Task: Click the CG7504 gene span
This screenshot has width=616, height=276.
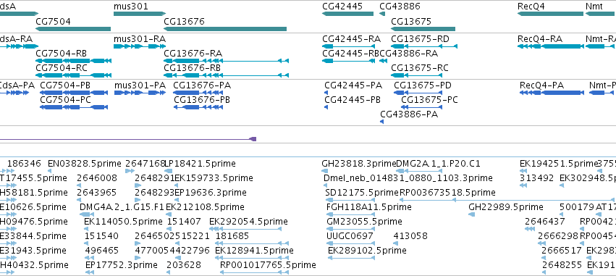Action: coord(73,29)
